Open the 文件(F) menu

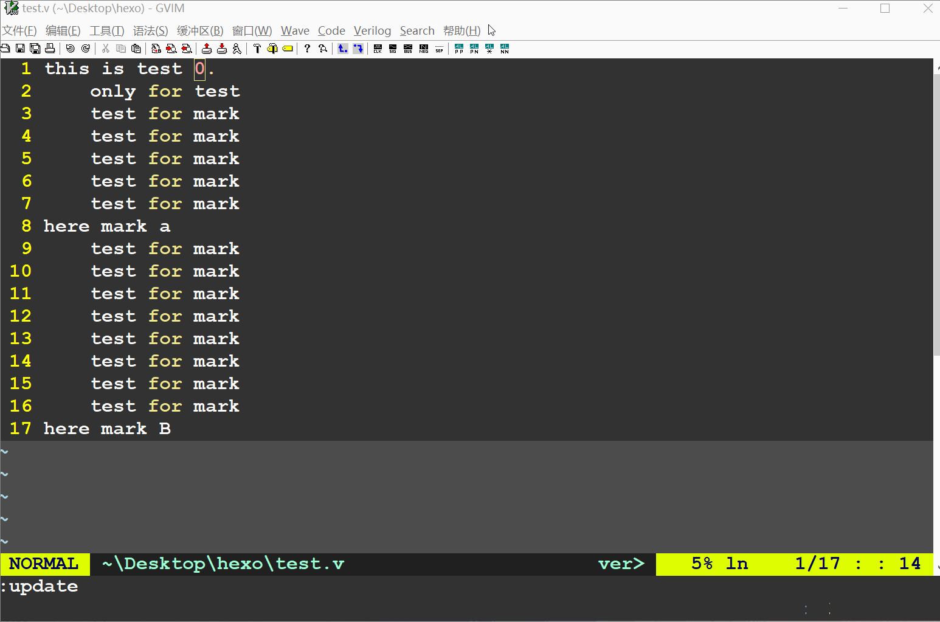pos(19,31)
